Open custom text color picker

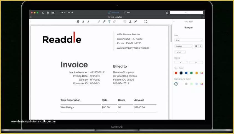coord(202,73)
